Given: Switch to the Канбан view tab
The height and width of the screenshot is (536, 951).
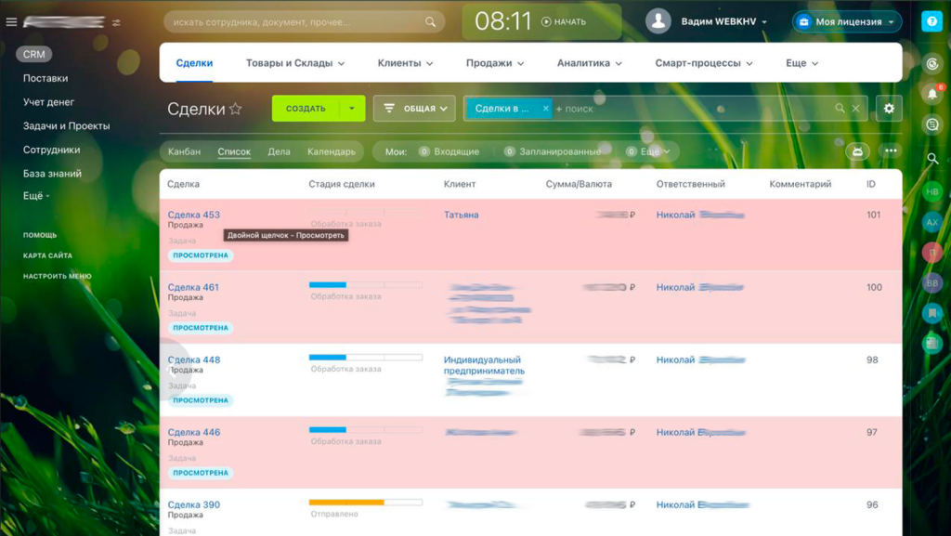Looking at the screenshot, I should (x=184, y=151).
